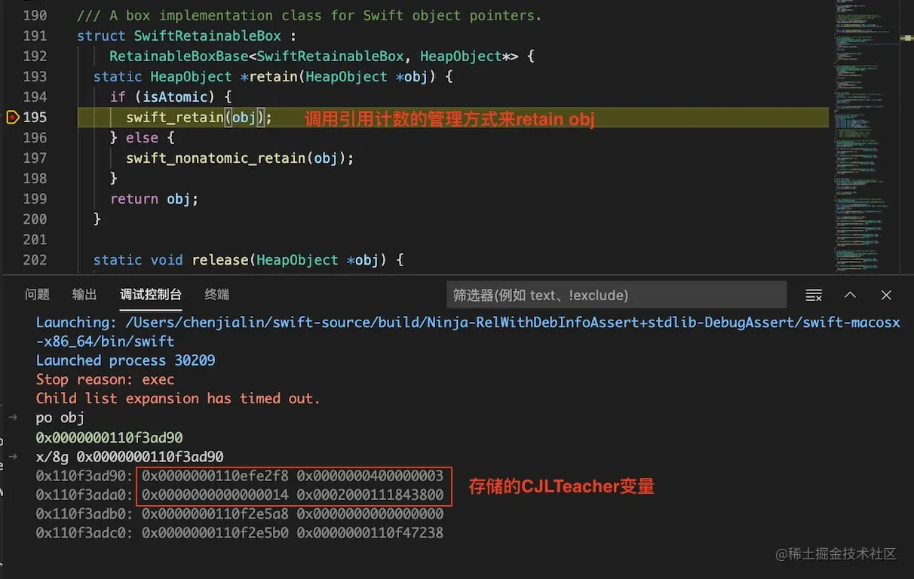
Task: Click line number 194 in the gutter
Action: click(x=35, y=96)
